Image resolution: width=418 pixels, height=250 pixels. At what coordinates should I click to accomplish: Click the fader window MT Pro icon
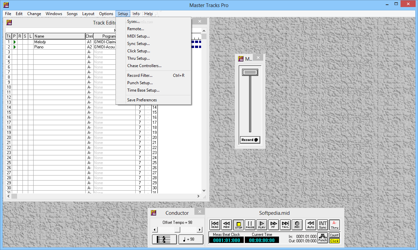240,59
